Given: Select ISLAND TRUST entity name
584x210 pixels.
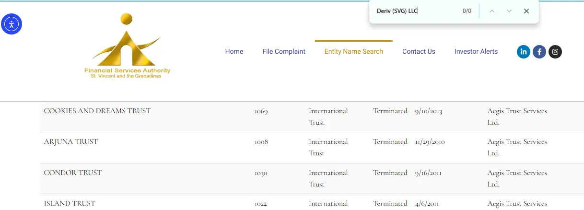Looking at the screenshot, I should (70, 203).
